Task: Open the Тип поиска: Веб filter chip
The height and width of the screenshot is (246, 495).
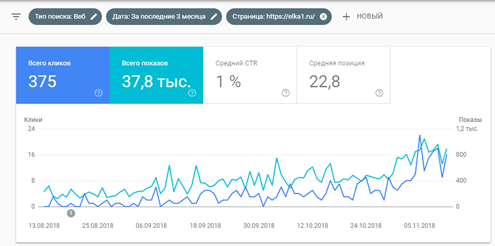Action: point(65,17)
